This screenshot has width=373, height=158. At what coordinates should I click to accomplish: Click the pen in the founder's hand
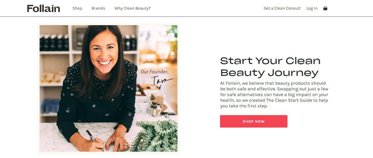point(91,135)
